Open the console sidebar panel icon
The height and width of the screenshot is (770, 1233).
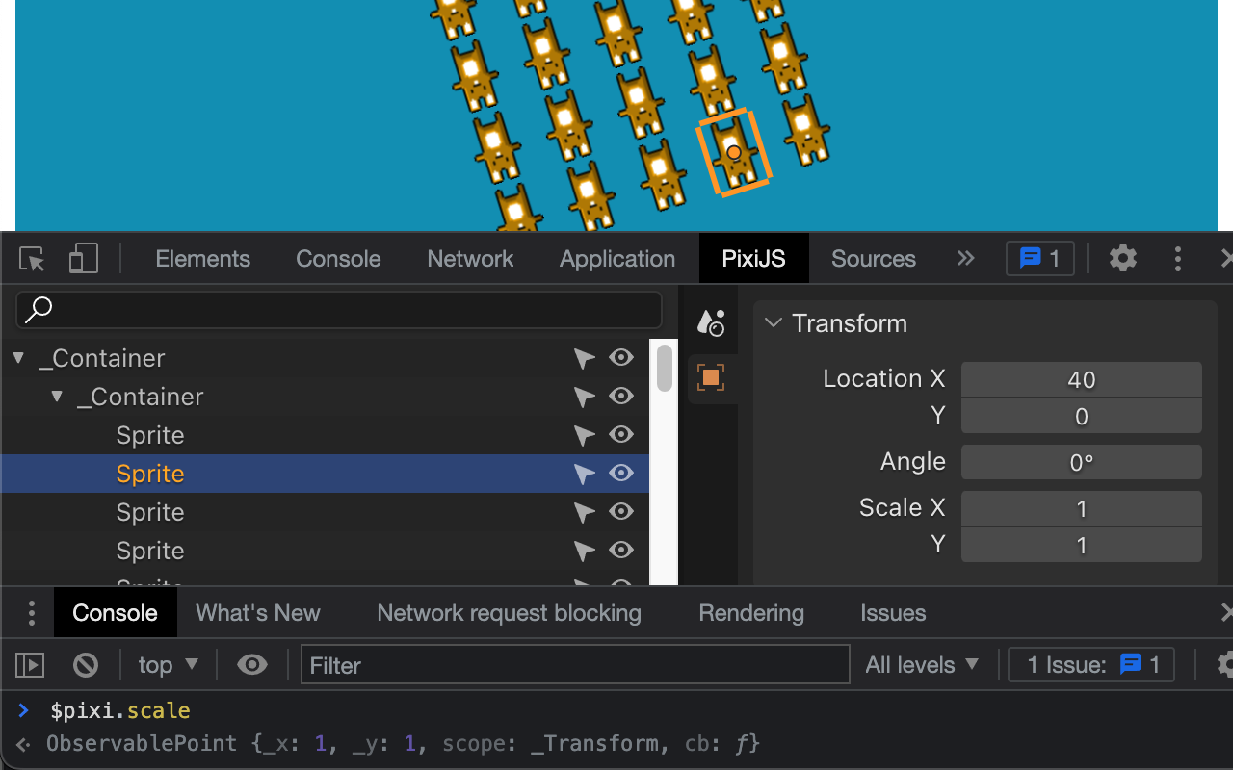coord(29,664)
